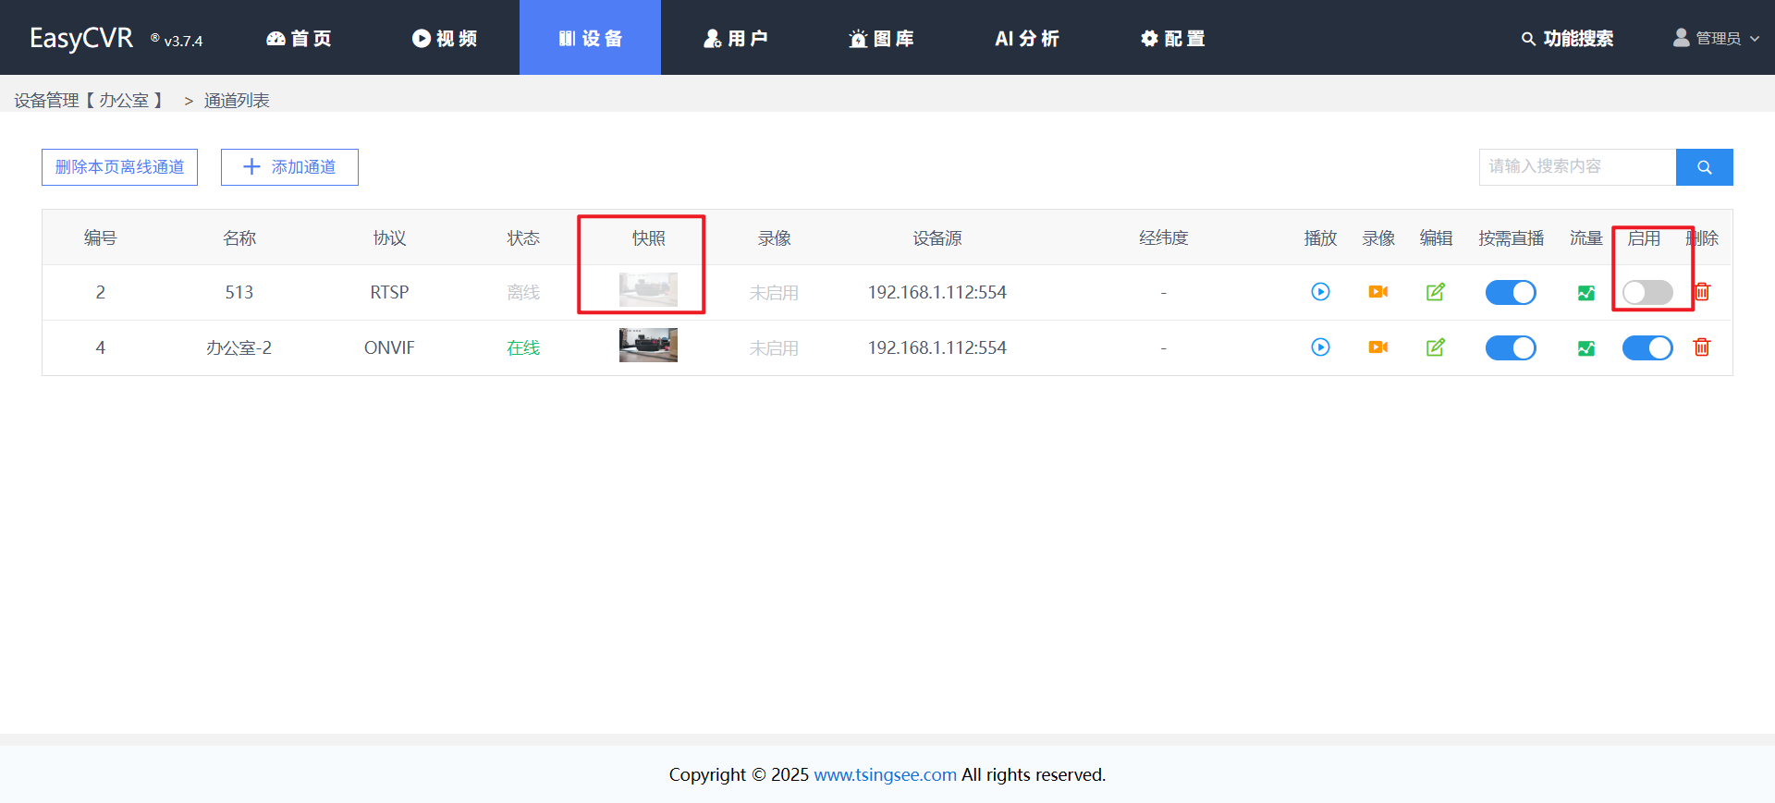Screen dimensions: 1775x803
Task: Go to the 视频 tab
Action: [x=445, y=38]
